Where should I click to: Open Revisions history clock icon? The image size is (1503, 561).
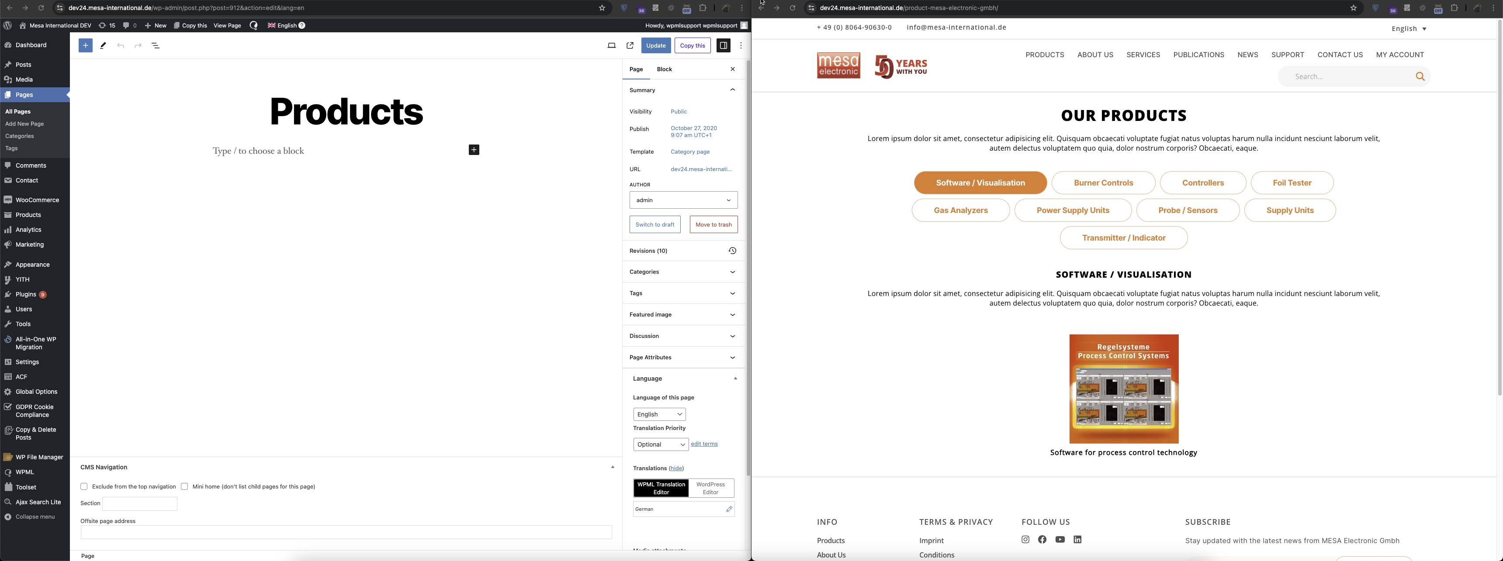(x=732, y=251)
